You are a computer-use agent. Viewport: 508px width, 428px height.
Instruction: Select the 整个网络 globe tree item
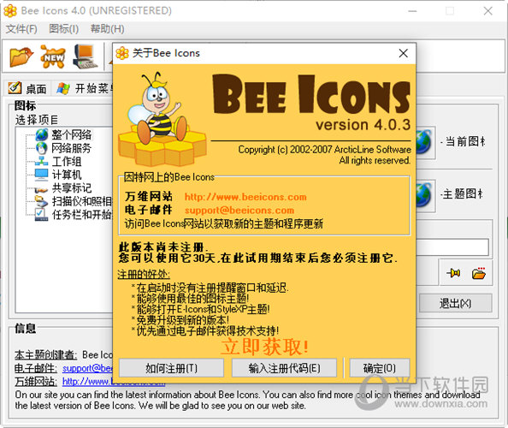pos(64,134)
